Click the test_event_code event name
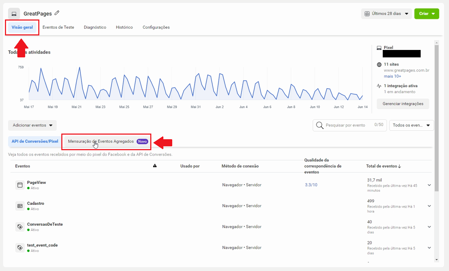Image resolution: width=449 pixels, height=271 pixels. [43, 245]
